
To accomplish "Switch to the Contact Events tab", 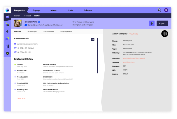I will 48,31.
